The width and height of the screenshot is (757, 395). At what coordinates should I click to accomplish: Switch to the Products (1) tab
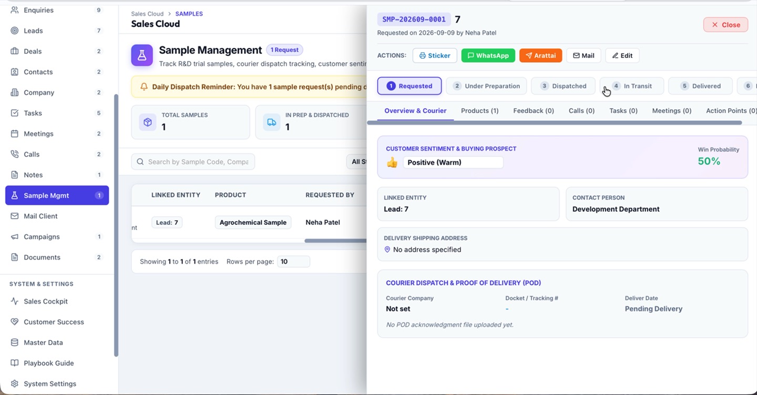pos(479,111)
